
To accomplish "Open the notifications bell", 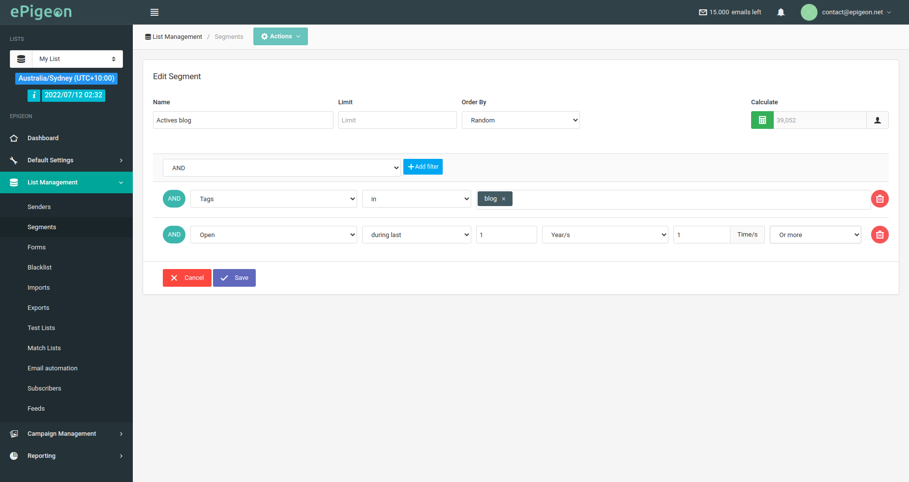I will click(781, 12).
